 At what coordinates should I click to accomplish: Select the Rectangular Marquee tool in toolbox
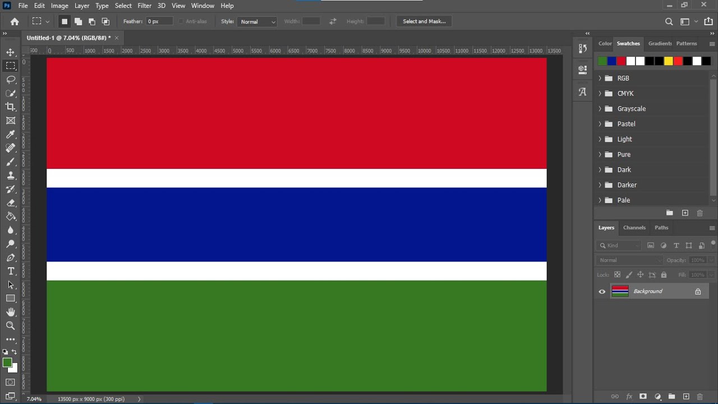(11, 66)
